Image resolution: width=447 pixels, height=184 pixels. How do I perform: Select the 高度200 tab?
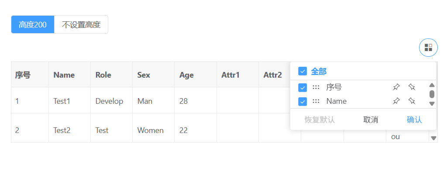click(33, 24)
